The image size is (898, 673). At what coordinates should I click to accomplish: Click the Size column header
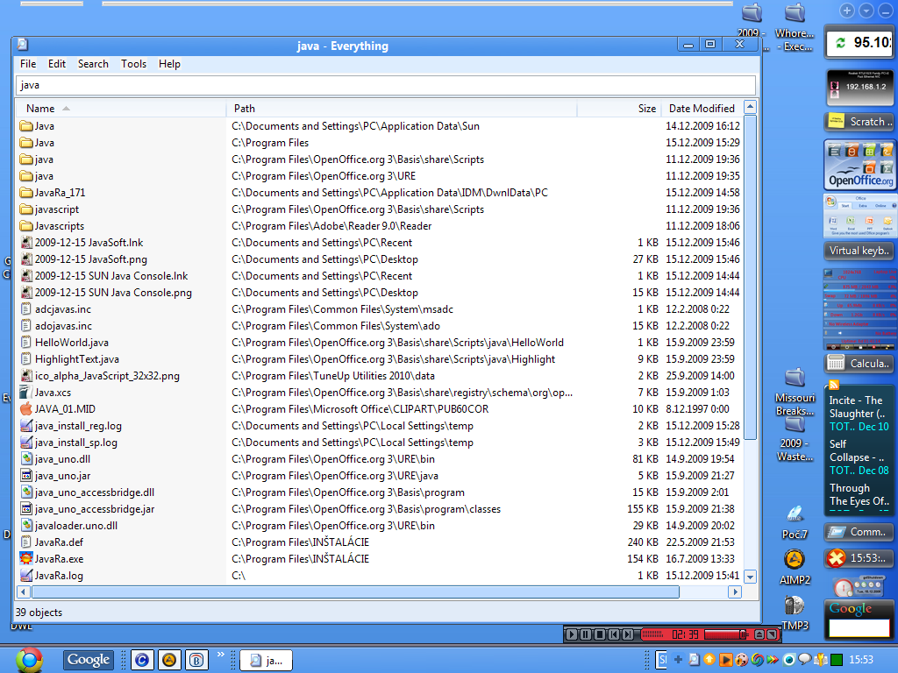click(646, 109)
